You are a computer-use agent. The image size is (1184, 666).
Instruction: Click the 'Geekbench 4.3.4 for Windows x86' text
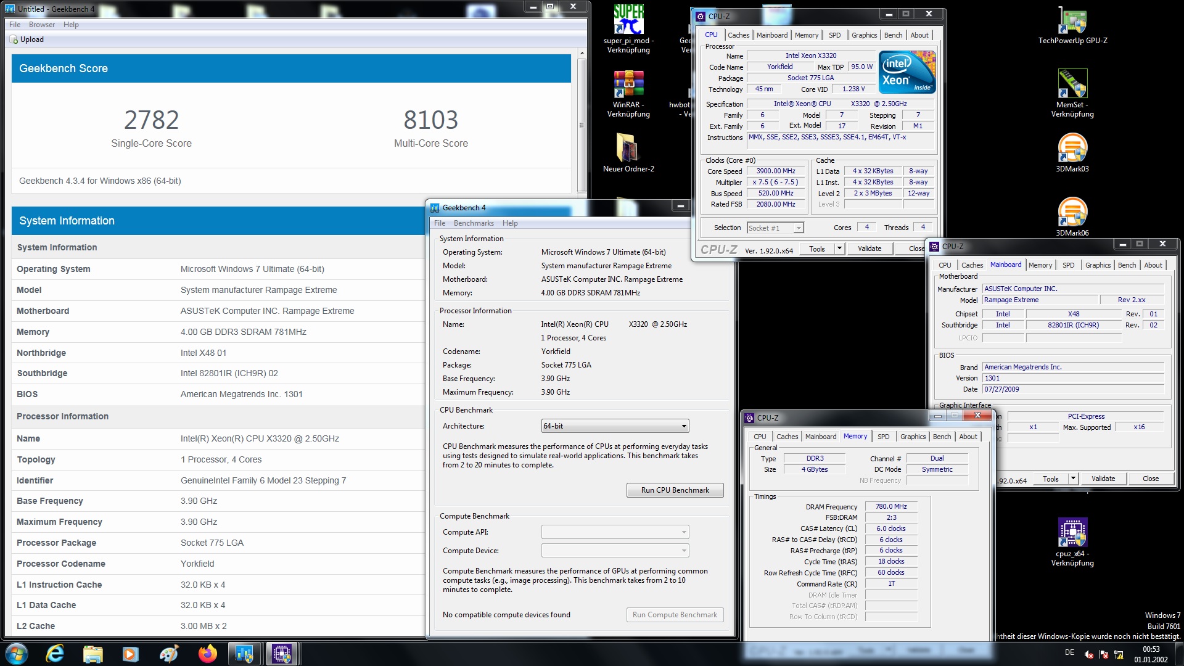(x=100, y=181)
